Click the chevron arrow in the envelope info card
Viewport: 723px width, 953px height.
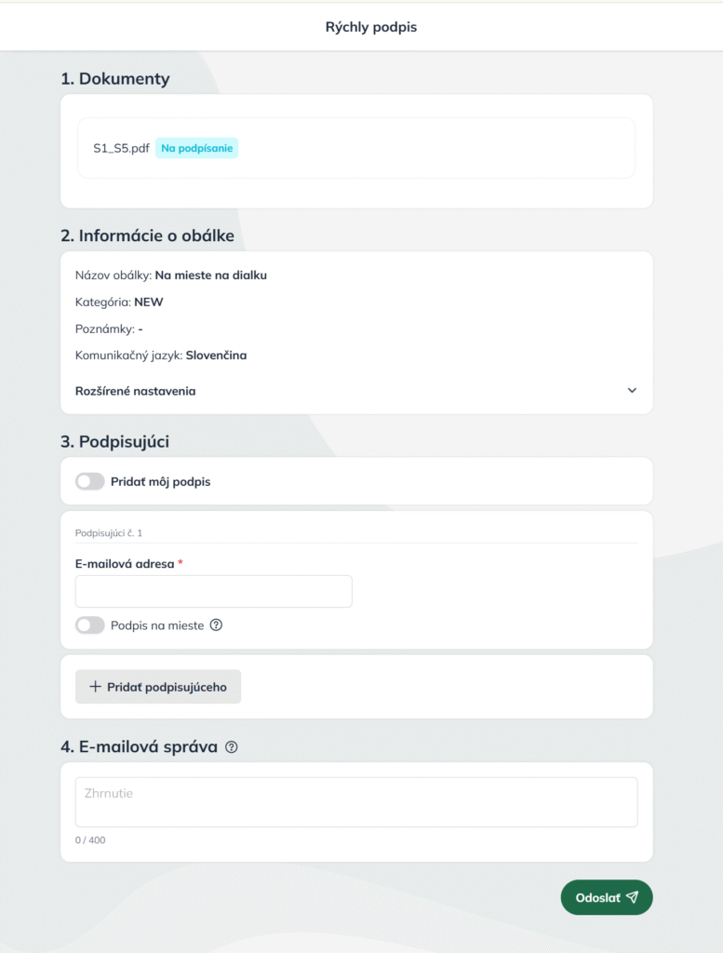[632, 391]
